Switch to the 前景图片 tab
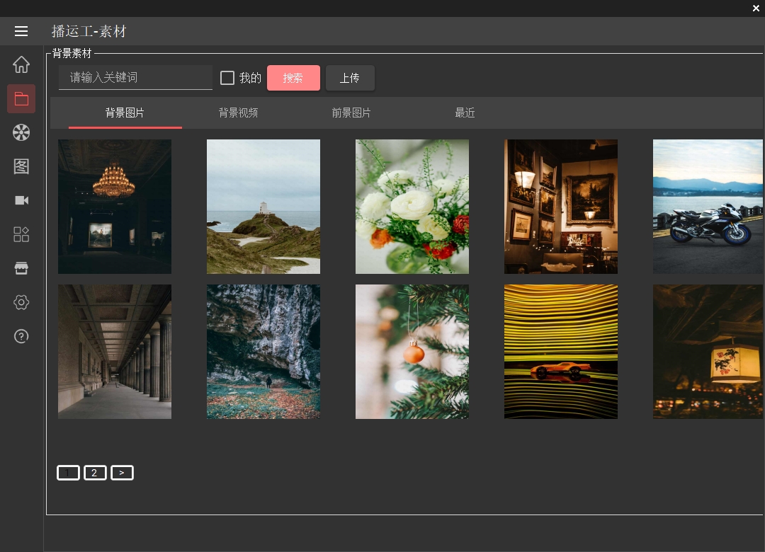This screenshot has width=765, height=552. [351, 113]
